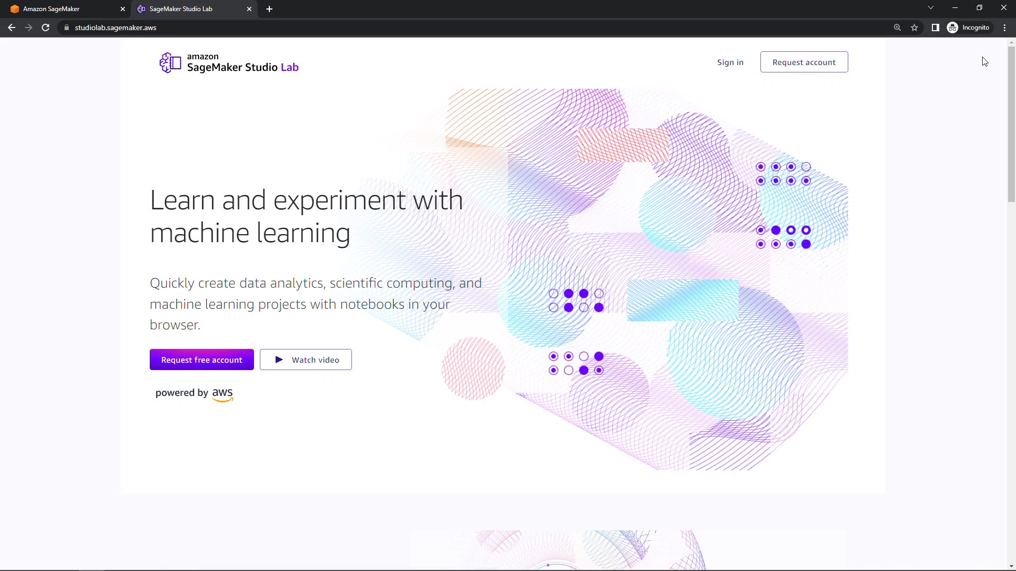This screenshot has height=571, width=1016.
Task: Bookmark this page with star icon
Action: point(914,27)
